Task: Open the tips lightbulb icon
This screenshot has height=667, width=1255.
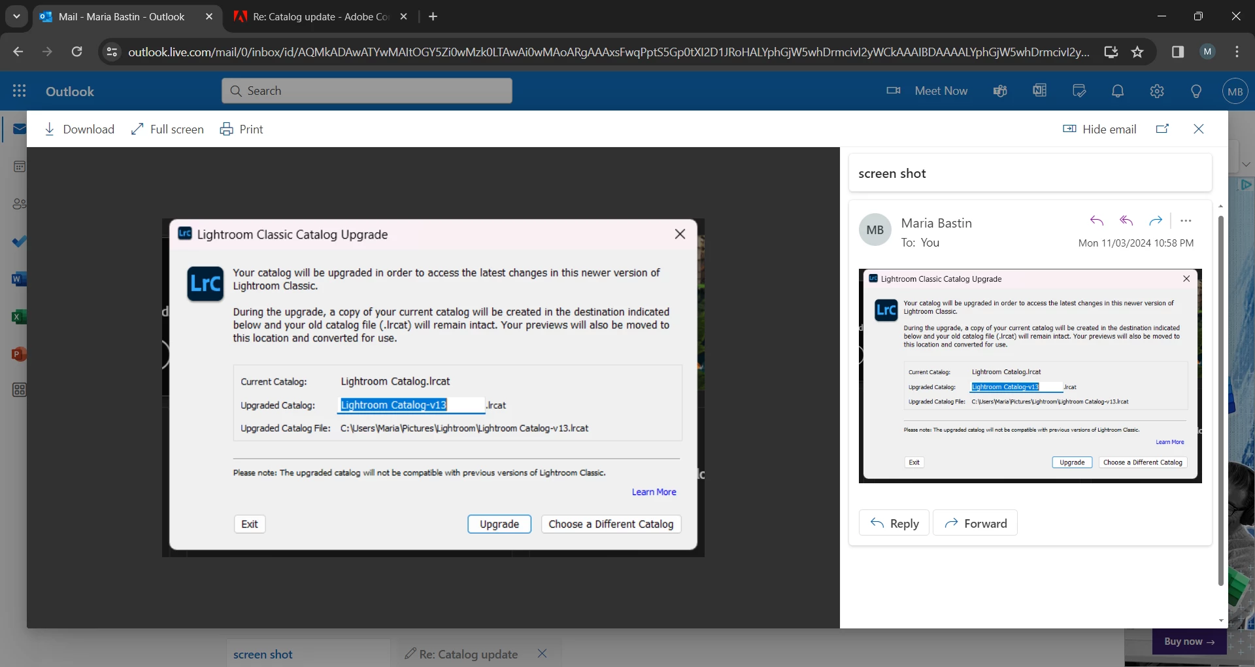Action: [1196, 91]
